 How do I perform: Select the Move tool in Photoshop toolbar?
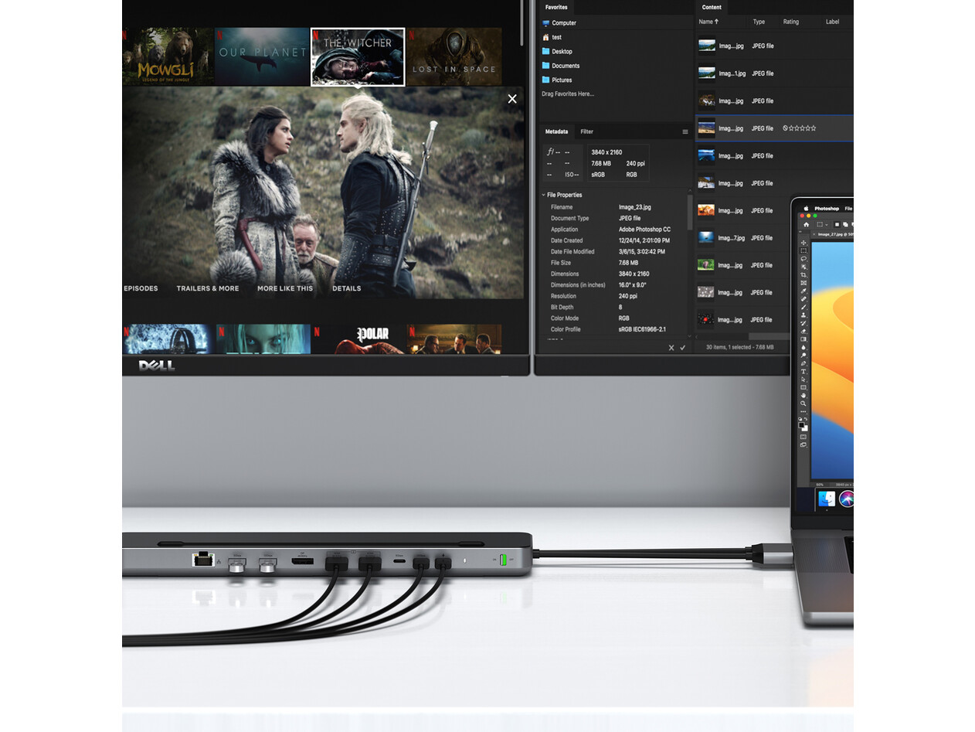803,243
